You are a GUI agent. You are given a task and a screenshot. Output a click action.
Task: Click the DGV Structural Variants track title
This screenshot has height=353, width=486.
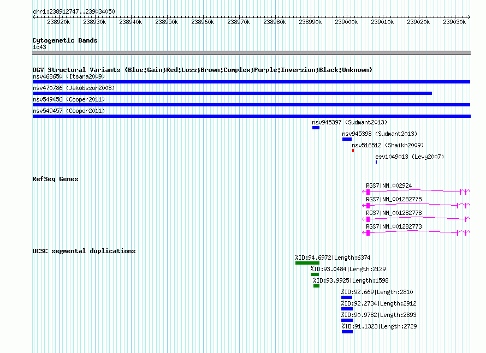click(203, 70)
